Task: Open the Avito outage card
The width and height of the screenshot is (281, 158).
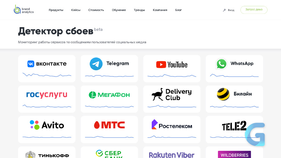Action: click(47, 130)
